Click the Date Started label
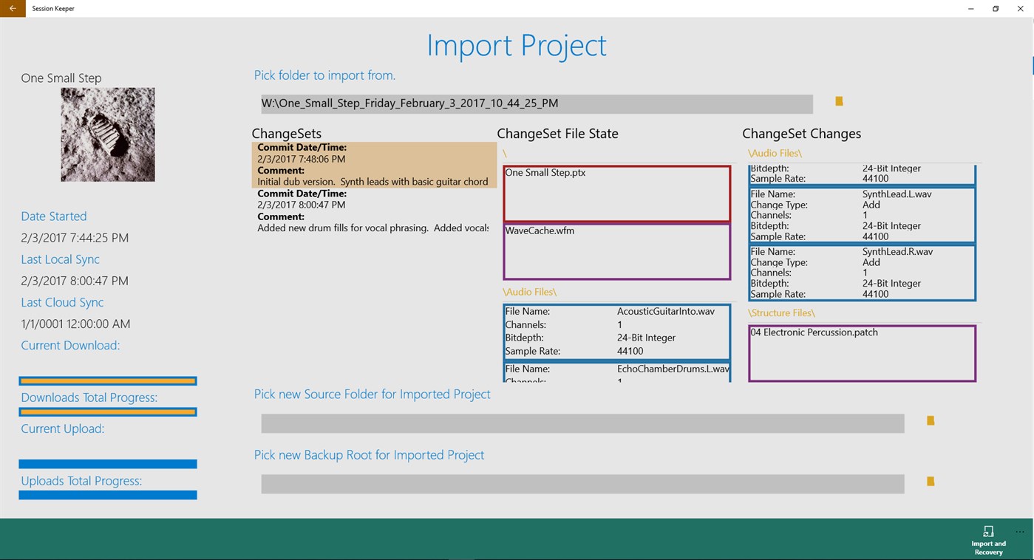Image resolution: width=1034 pixels, height=560 pixels. click(x=54, y=216)
